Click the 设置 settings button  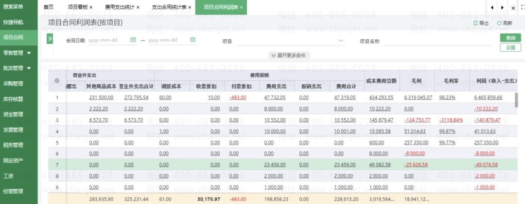510,47
